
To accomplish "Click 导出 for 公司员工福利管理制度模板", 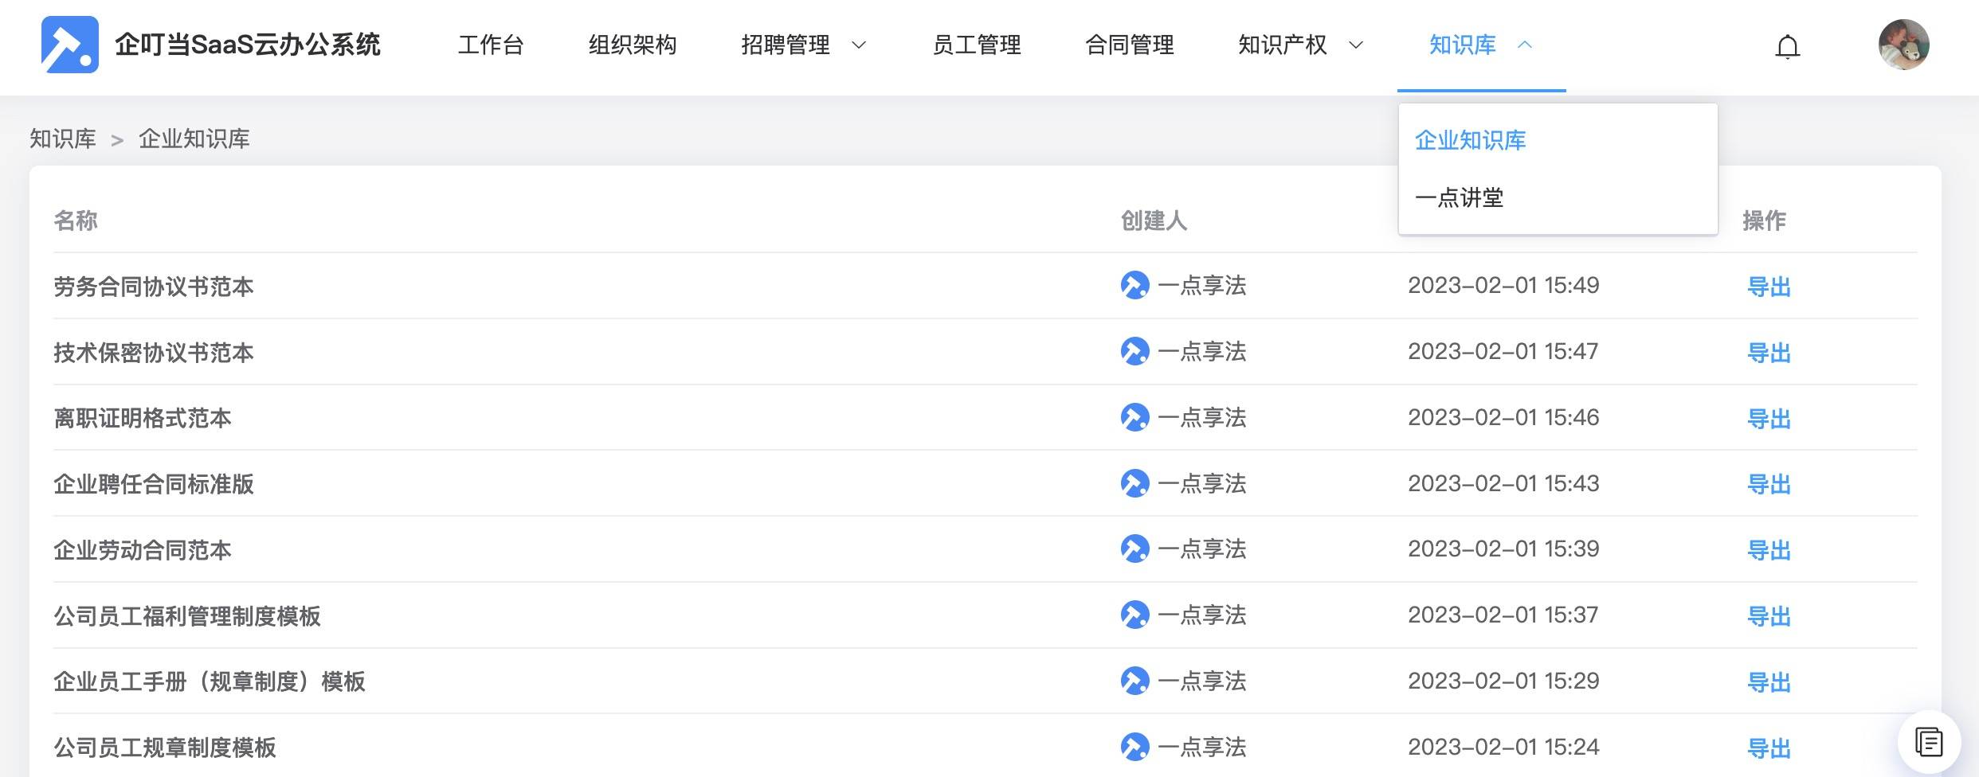I will pos(1769,615).
